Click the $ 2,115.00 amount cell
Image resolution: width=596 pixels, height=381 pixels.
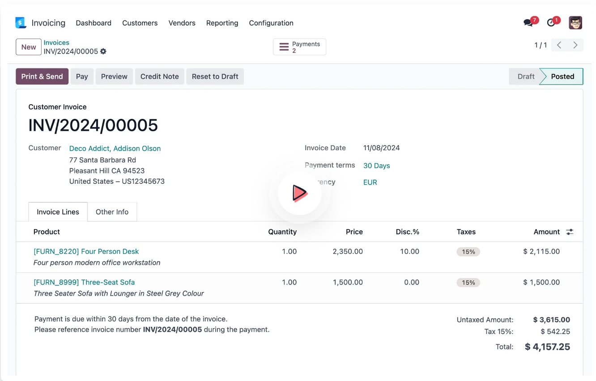click(x=541, y=251)
